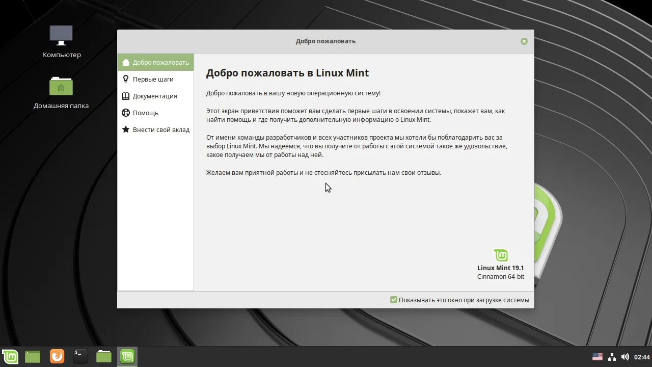The width and height of the screenshot is (652, 367).
Task: Click the Linux Mint 19.1 version text
Action: pyautogui.click(x=500, y=268)
